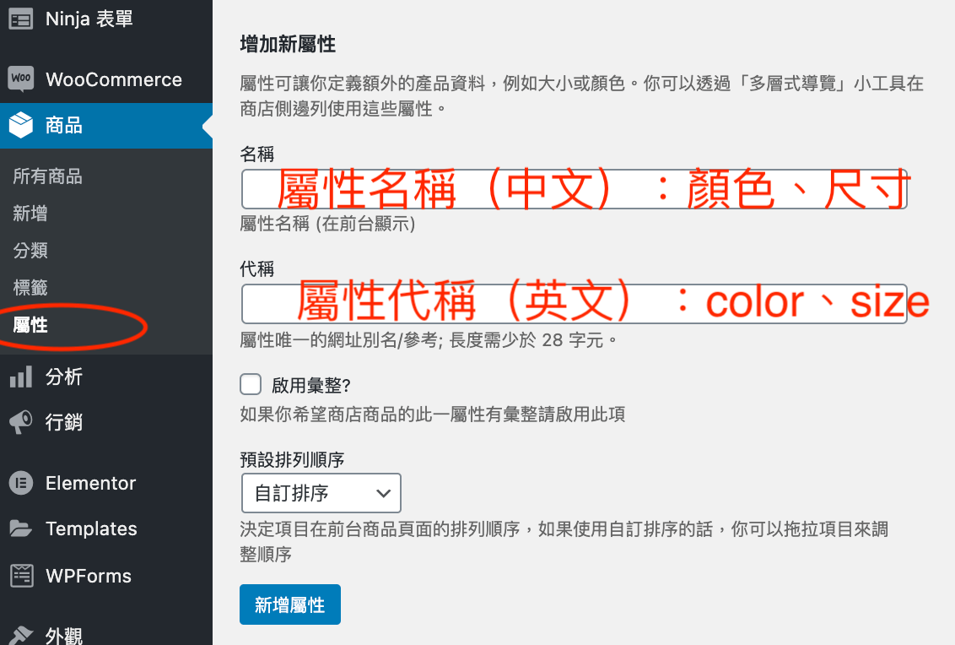The height and width of the screenshot is (645, 955).
Task: Click the WooCommerce logo icon
Action: coord(21,79)
